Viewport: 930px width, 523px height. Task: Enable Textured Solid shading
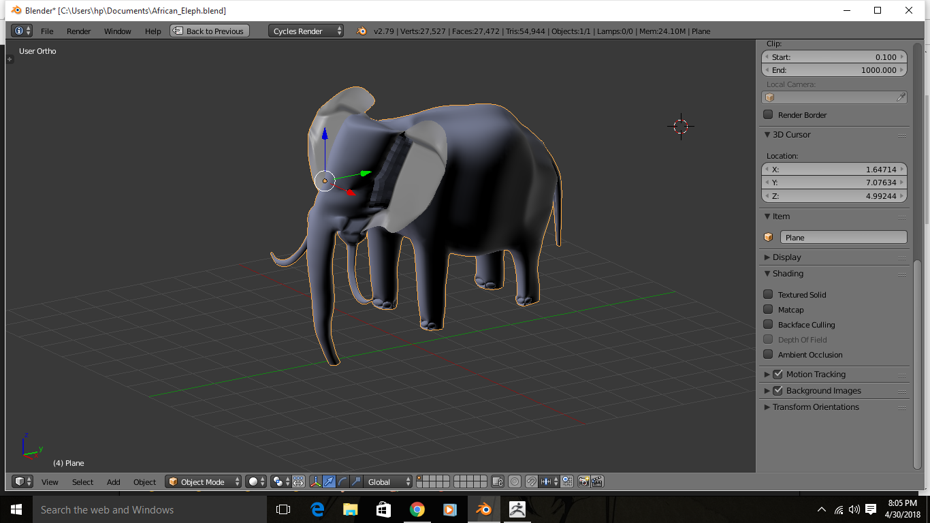768,294
